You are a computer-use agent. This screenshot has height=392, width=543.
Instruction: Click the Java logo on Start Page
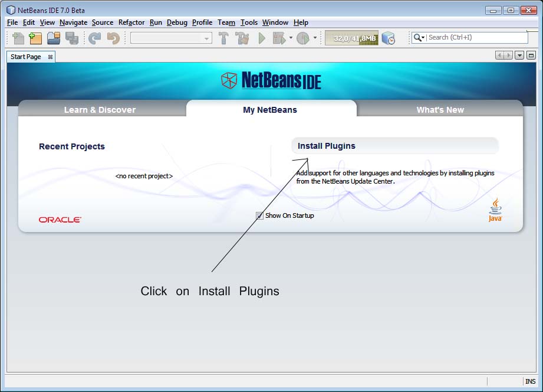[x=495, y=210]
